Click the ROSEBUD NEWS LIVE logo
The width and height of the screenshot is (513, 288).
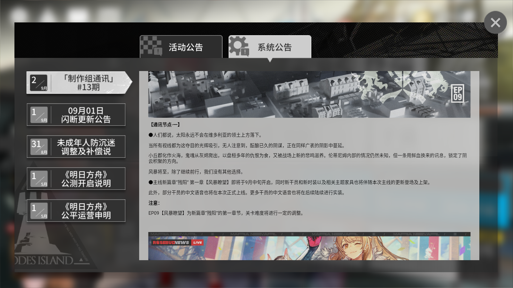(178, 243)
